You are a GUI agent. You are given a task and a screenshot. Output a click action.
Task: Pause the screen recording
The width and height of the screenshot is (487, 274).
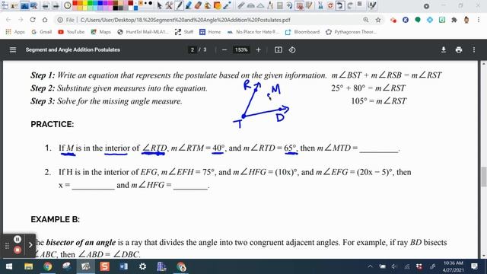pyautogui.click(x=18, y=239)
